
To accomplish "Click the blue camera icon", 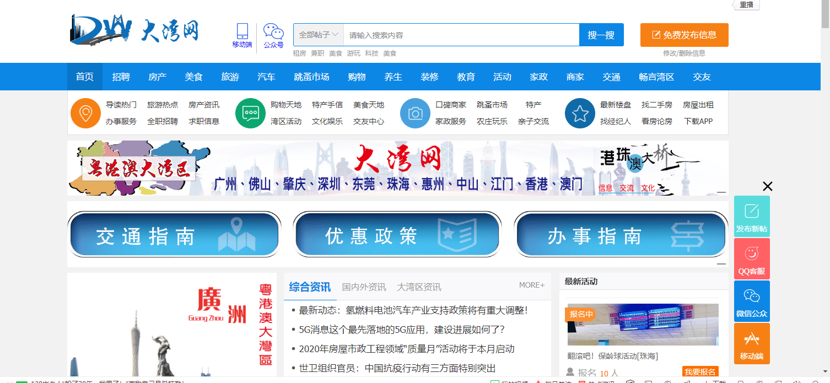I will [415, 113].
